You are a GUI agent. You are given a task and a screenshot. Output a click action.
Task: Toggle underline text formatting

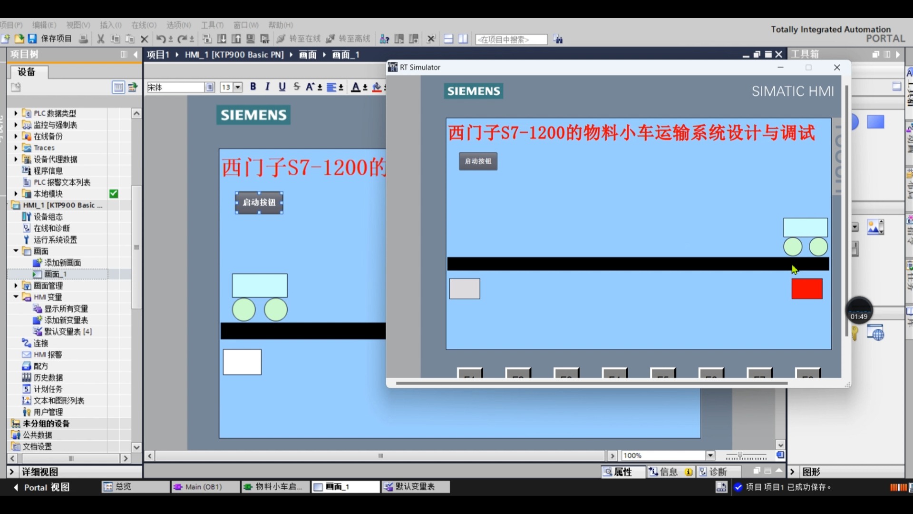282,87
